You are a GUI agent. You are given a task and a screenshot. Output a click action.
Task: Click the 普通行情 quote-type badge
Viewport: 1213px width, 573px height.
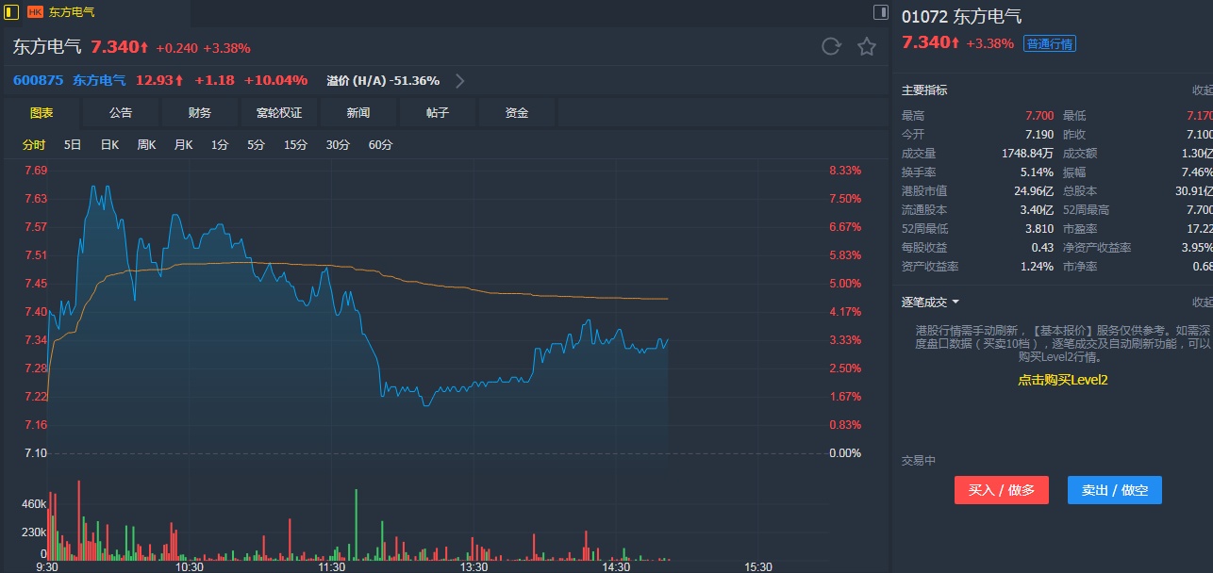tap(1050, 43)
